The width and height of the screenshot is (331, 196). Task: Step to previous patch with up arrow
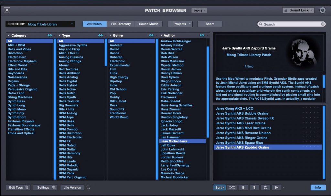pyautogui.click(x=254, y=187)
